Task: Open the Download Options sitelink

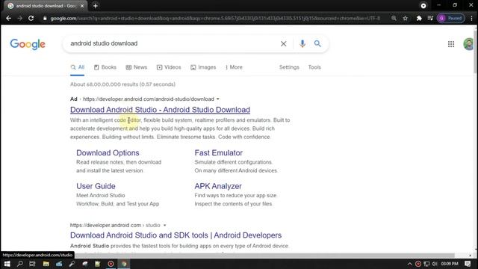Action: click(x=108, y=152)
